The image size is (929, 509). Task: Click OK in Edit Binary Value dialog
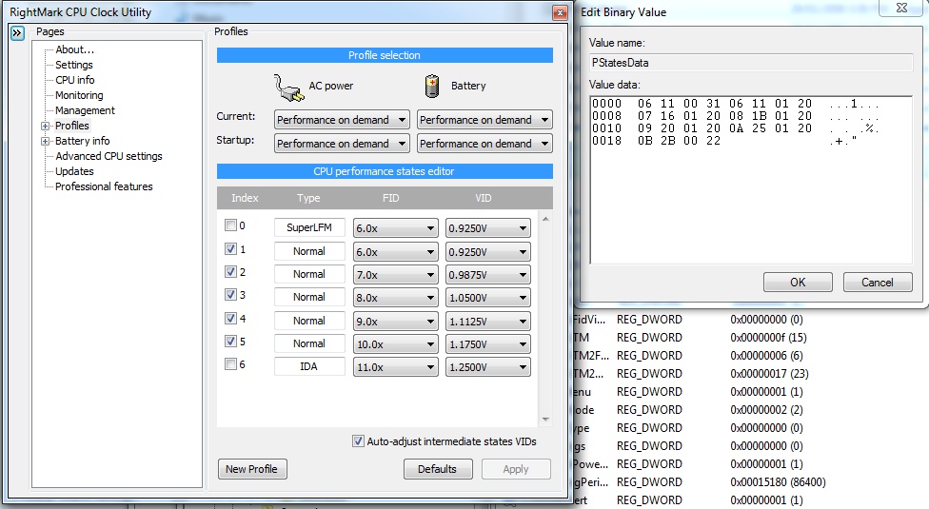(798, 283)
